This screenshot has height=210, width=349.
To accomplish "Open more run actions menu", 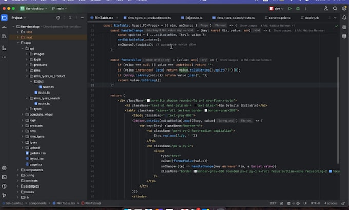I will click(x=305, y=8).
